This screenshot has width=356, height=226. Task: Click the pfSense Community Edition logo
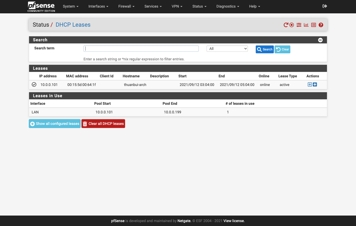[x=41, y=7]
